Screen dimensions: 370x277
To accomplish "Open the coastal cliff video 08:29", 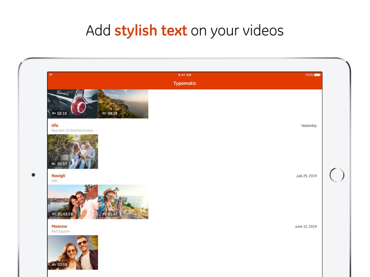I will [x=123, y=104].
